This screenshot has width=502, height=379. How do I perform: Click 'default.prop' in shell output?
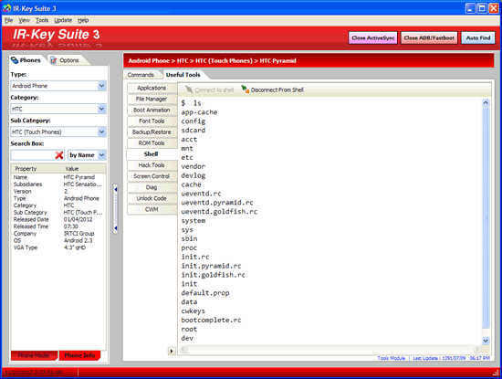(x=205, y=293)
